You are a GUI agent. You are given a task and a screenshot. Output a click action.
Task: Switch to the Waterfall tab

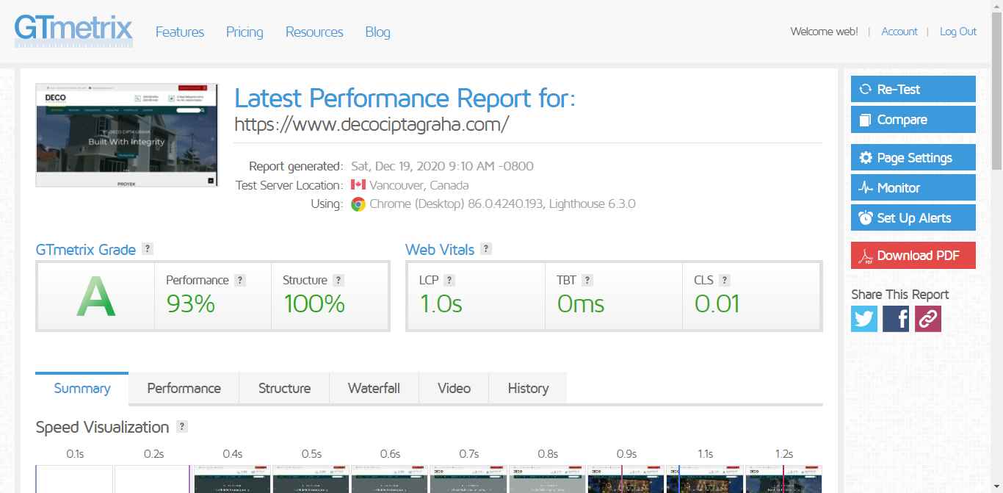374,388
